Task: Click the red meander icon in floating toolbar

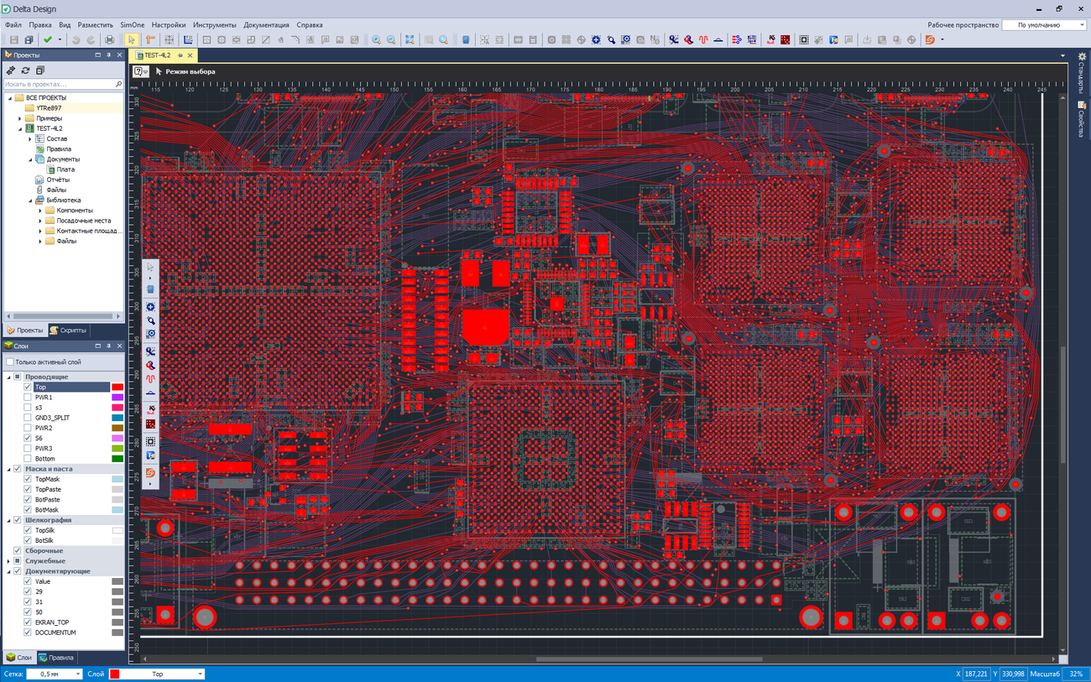Action: 150,379
